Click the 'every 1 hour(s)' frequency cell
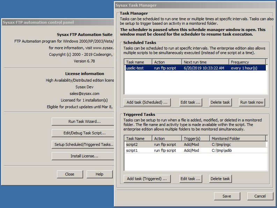 (x=244, y=68)
